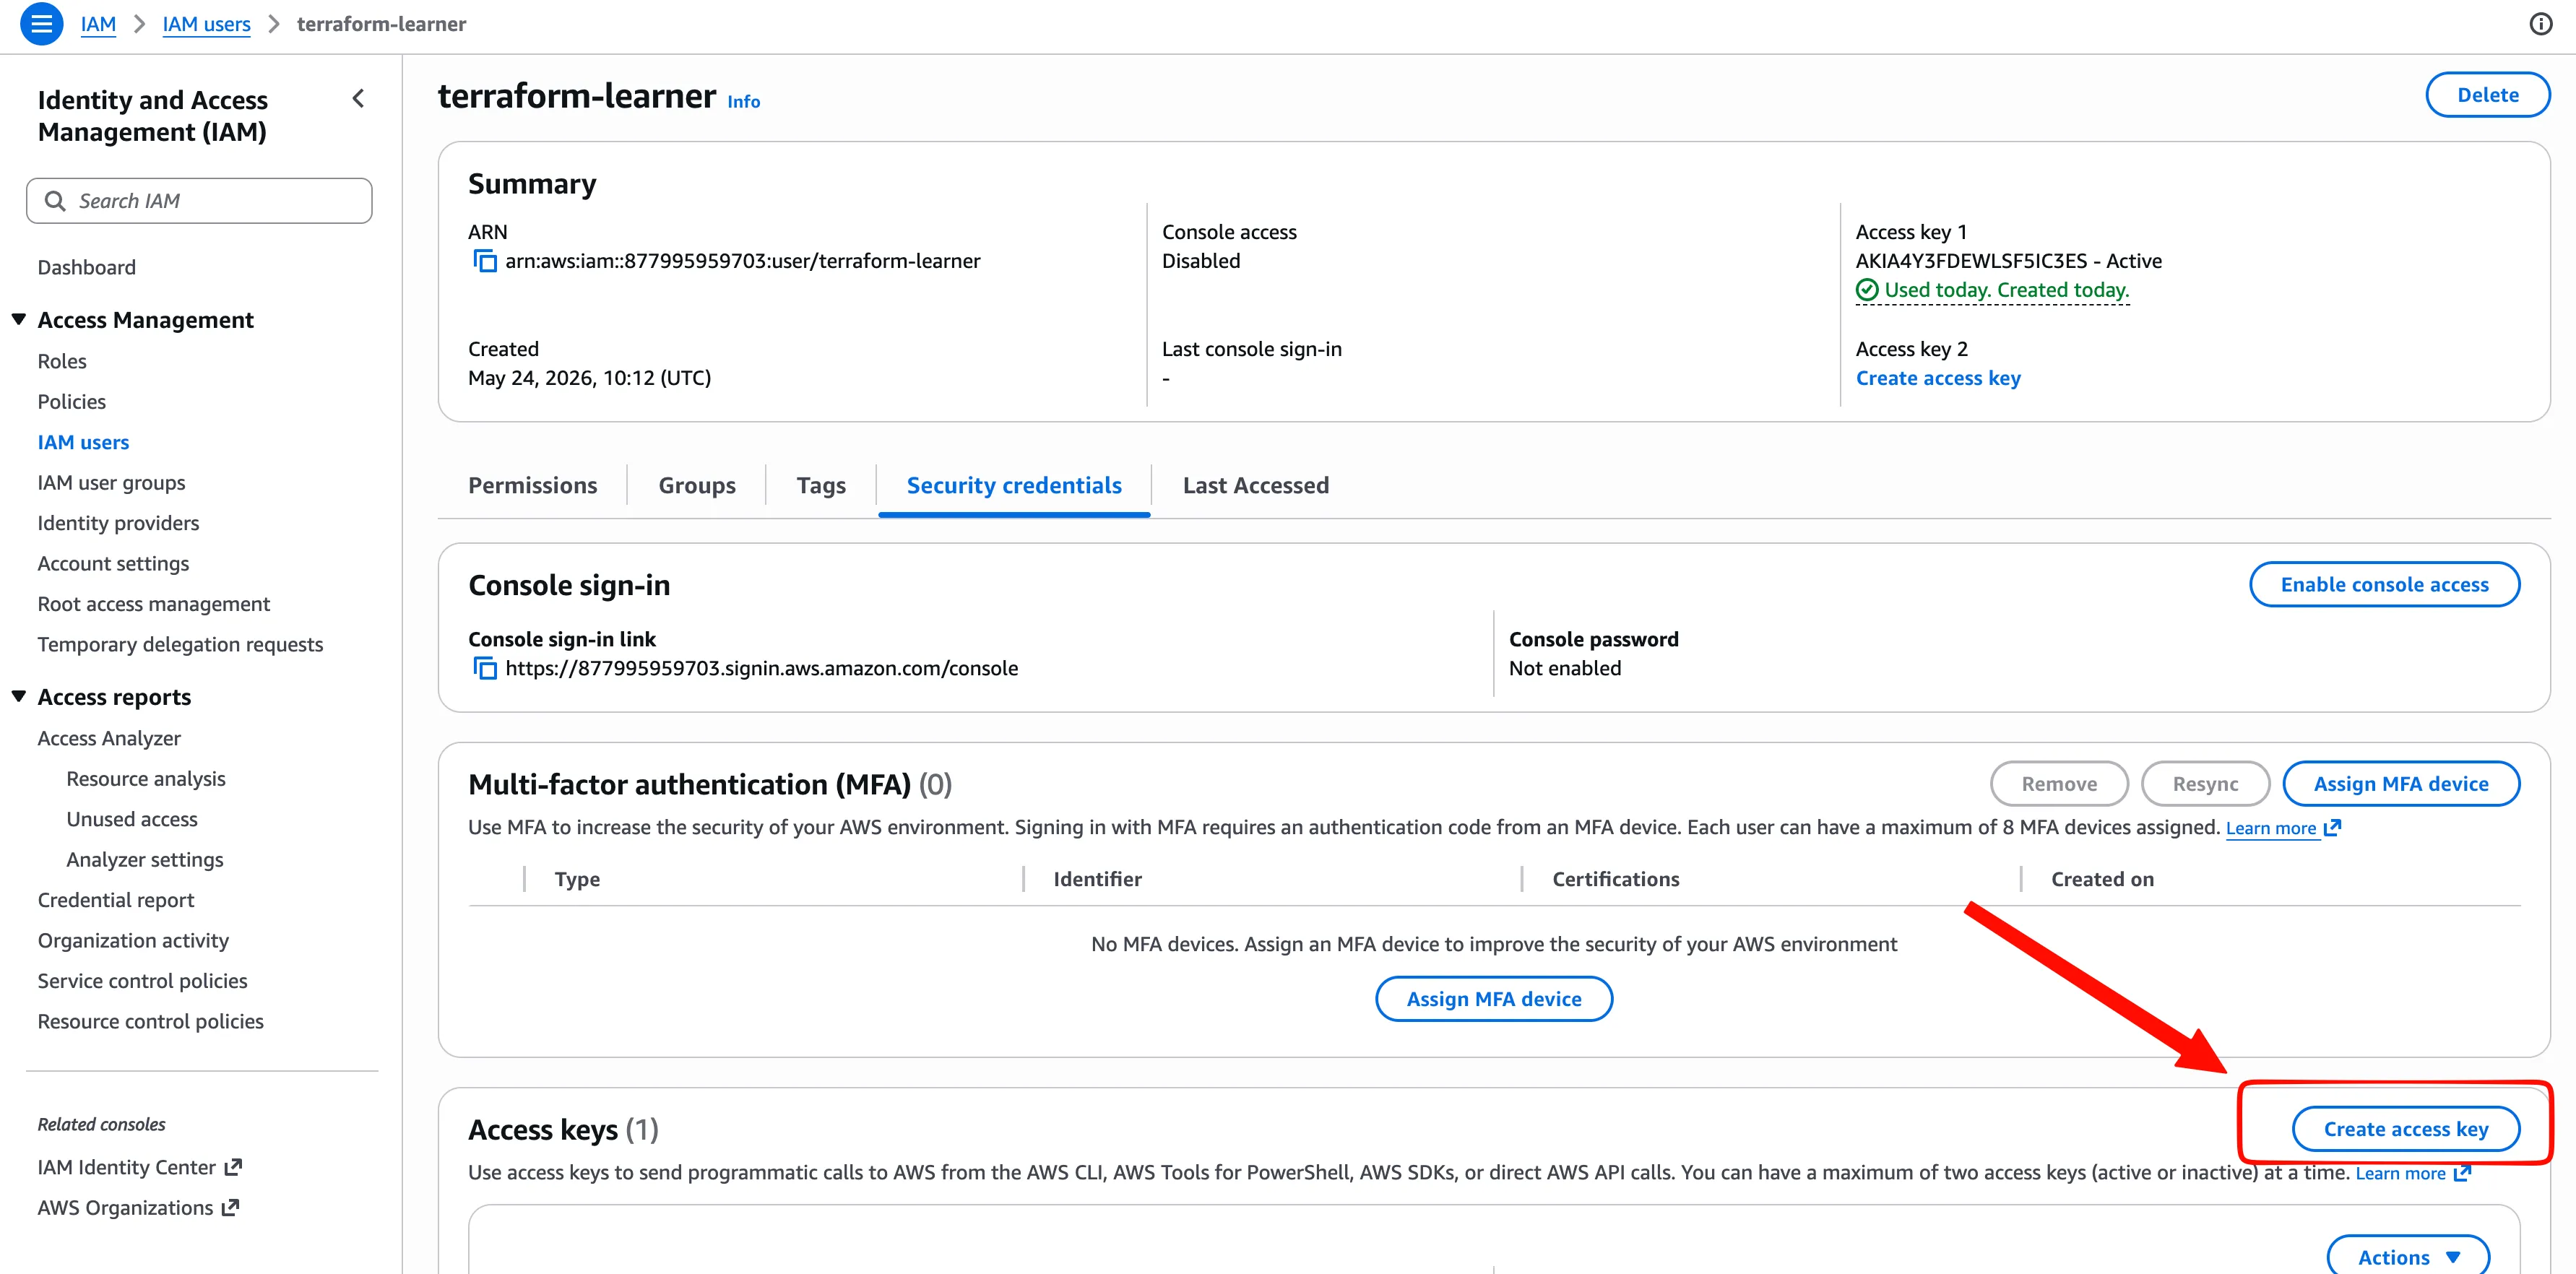Open IAM user groups
This screenshot has width=2576, height=1274.
point(111,483)
